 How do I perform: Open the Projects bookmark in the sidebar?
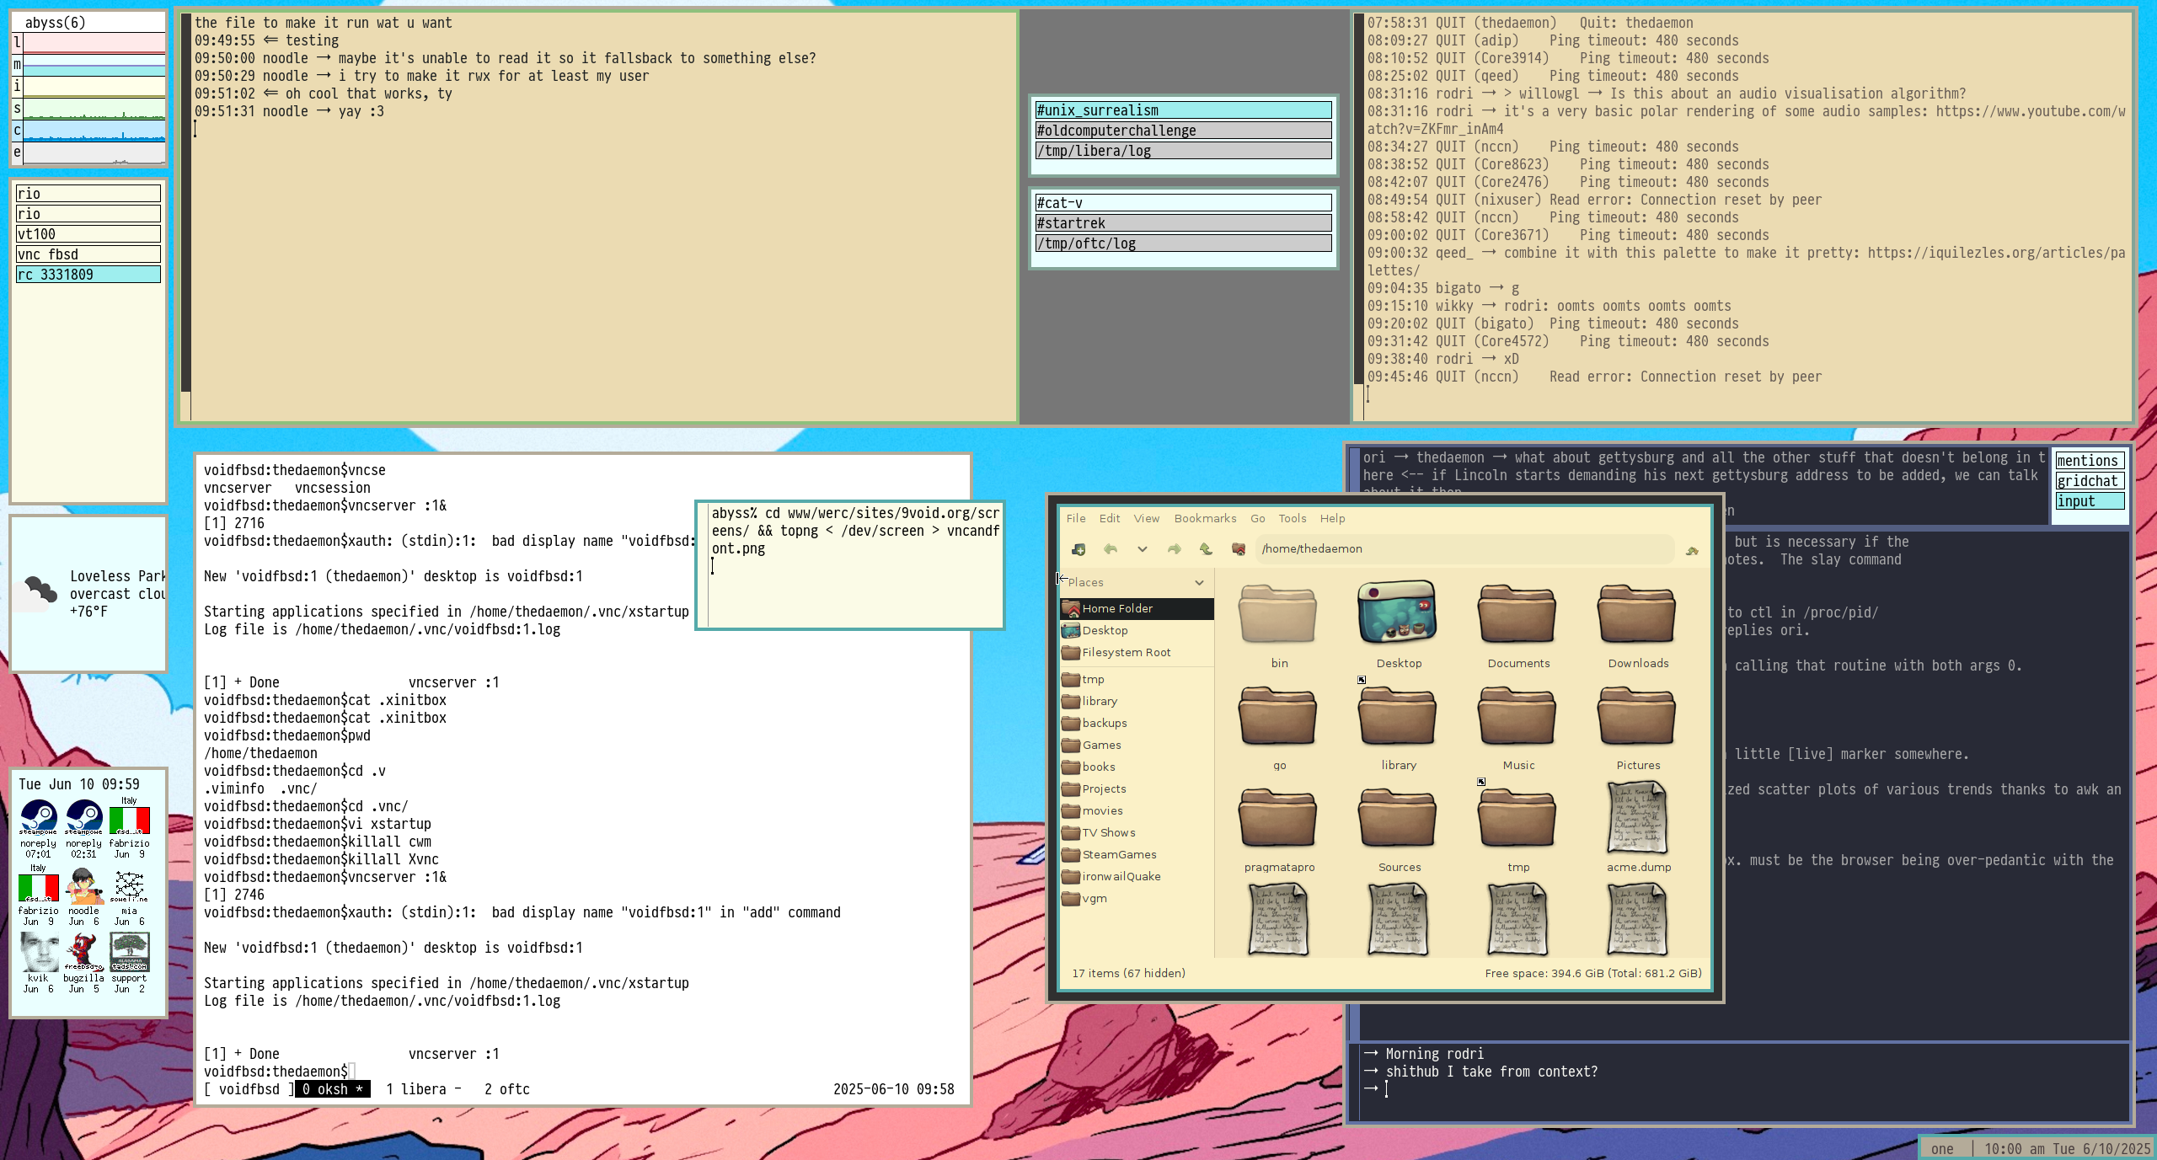(1137, 788)
